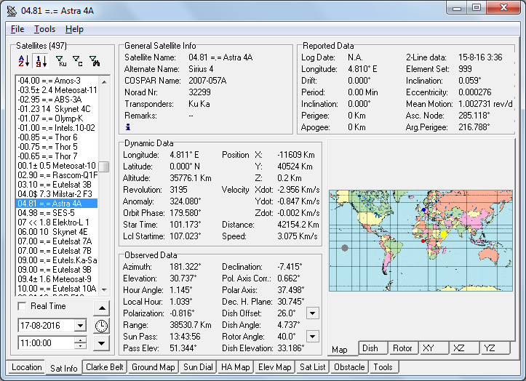Click the satellite dish application icon in title bar
526x381 pixels.
12,11
